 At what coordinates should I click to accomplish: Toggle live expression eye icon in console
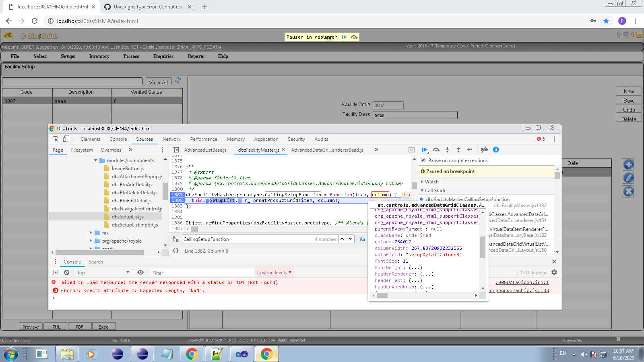(140, 272)
